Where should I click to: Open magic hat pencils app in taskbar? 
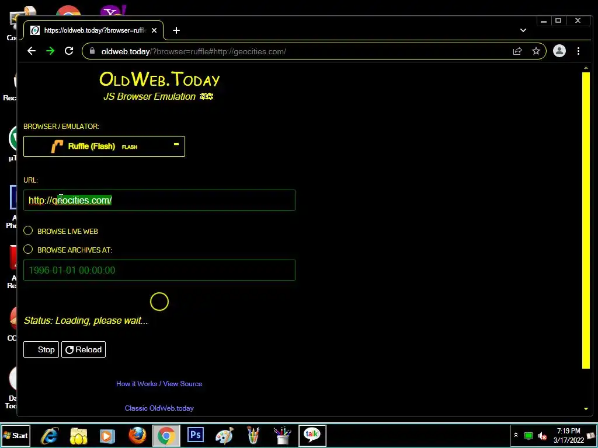point(283,435)
